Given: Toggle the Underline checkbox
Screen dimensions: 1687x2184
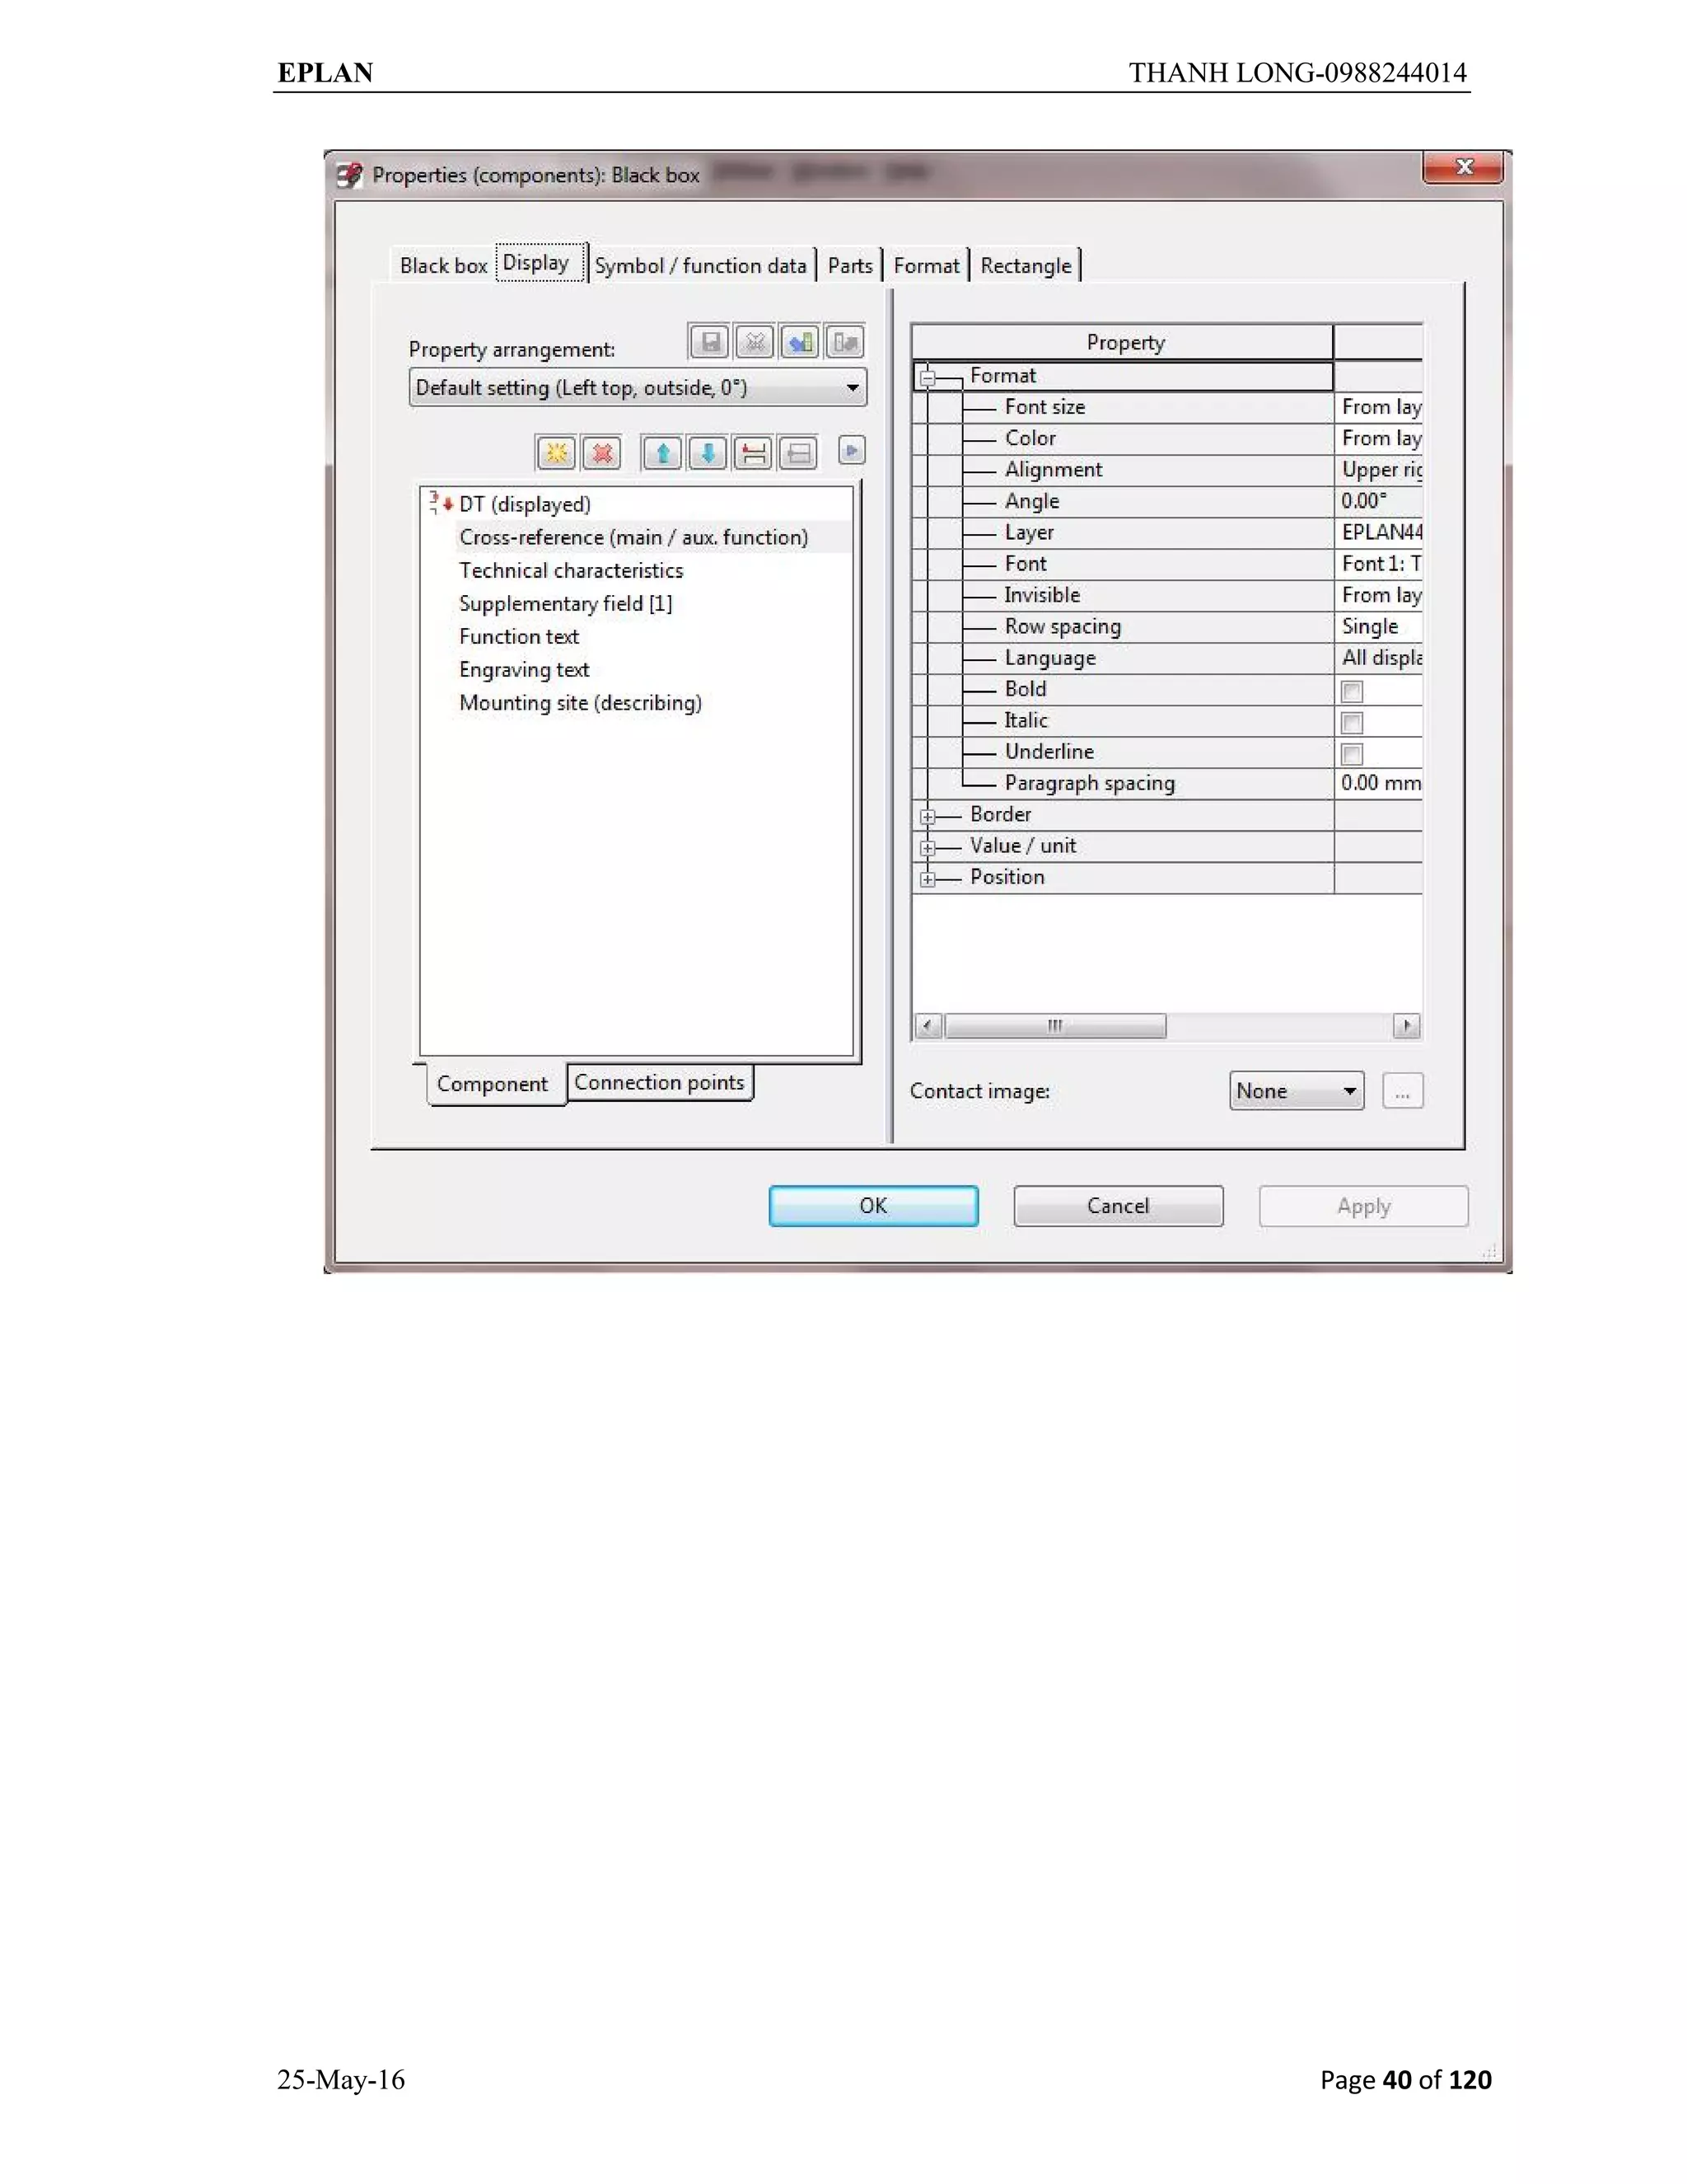Looking at the screenshot, I should click(1351, 754).
